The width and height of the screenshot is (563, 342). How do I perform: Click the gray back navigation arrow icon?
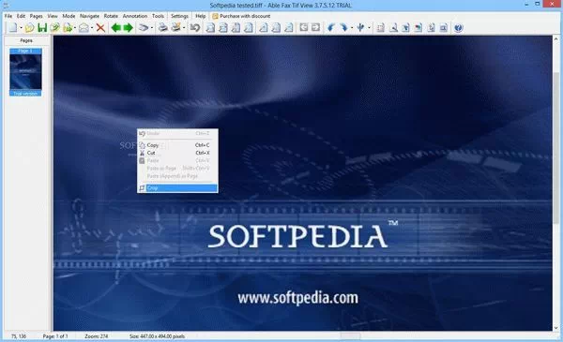click(x=303, y=27)
